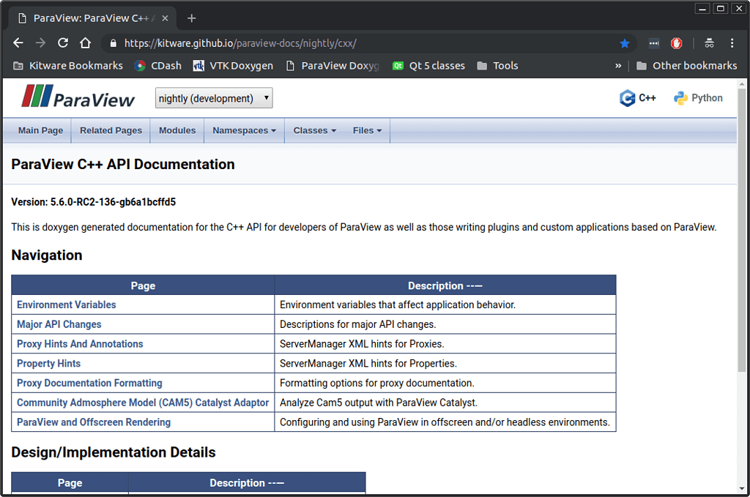This screenshot has width=750, height=497.
Task: Open the Qt 5 classes bookmark
Action: 428,66
